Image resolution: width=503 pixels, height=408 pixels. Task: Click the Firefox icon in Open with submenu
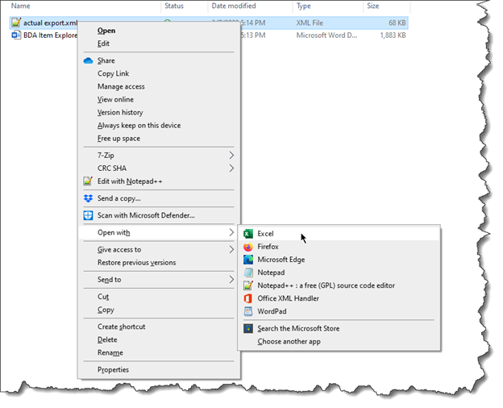[248, 247]
